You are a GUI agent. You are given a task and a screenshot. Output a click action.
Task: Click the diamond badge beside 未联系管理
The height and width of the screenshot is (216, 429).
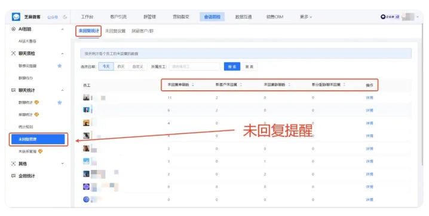(40, 151)
